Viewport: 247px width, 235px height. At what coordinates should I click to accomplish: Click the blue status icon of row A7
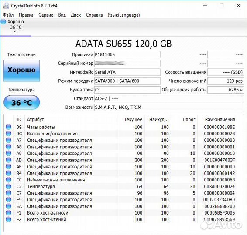pyautogui.click(x=8, y=140)
